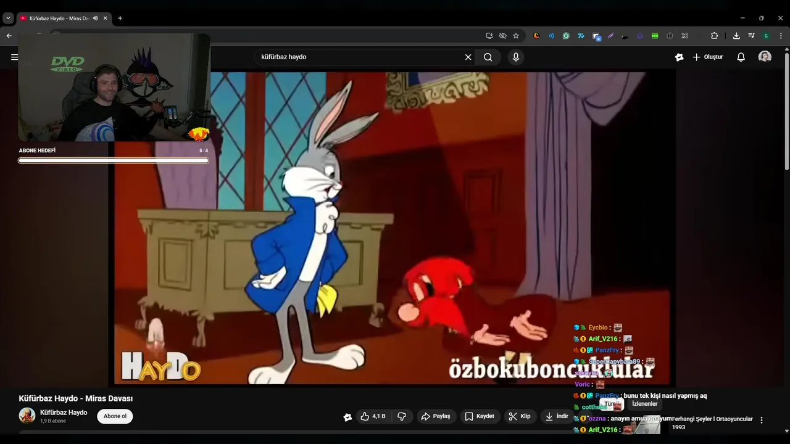Screen dimensions: 790x444
Task: Clear the search text with the X
Action: [x=468, y=57]
